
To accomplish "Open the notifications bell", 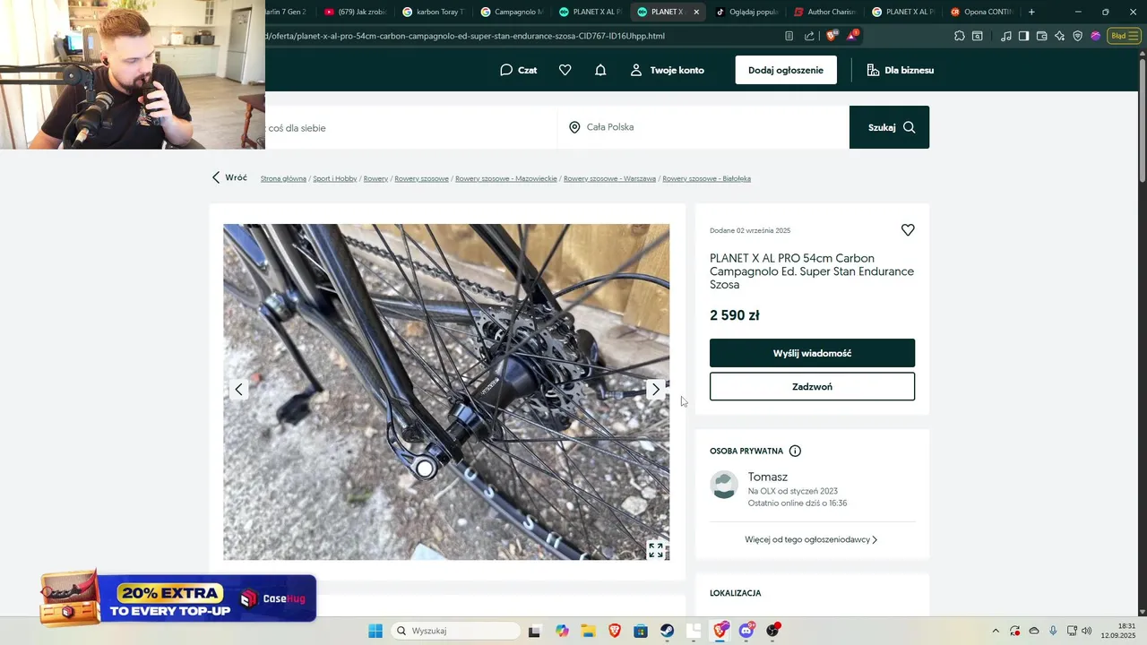I will point(600,70).
